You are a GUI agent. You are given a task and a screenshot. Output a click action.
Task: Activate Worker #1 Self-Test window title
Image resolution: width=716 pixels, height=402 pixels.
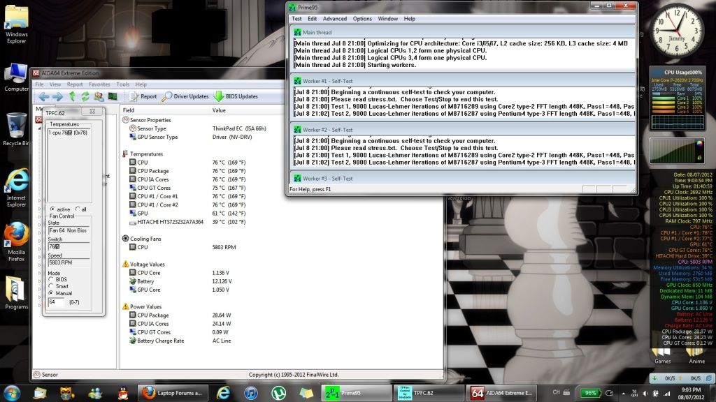point(463,81)
